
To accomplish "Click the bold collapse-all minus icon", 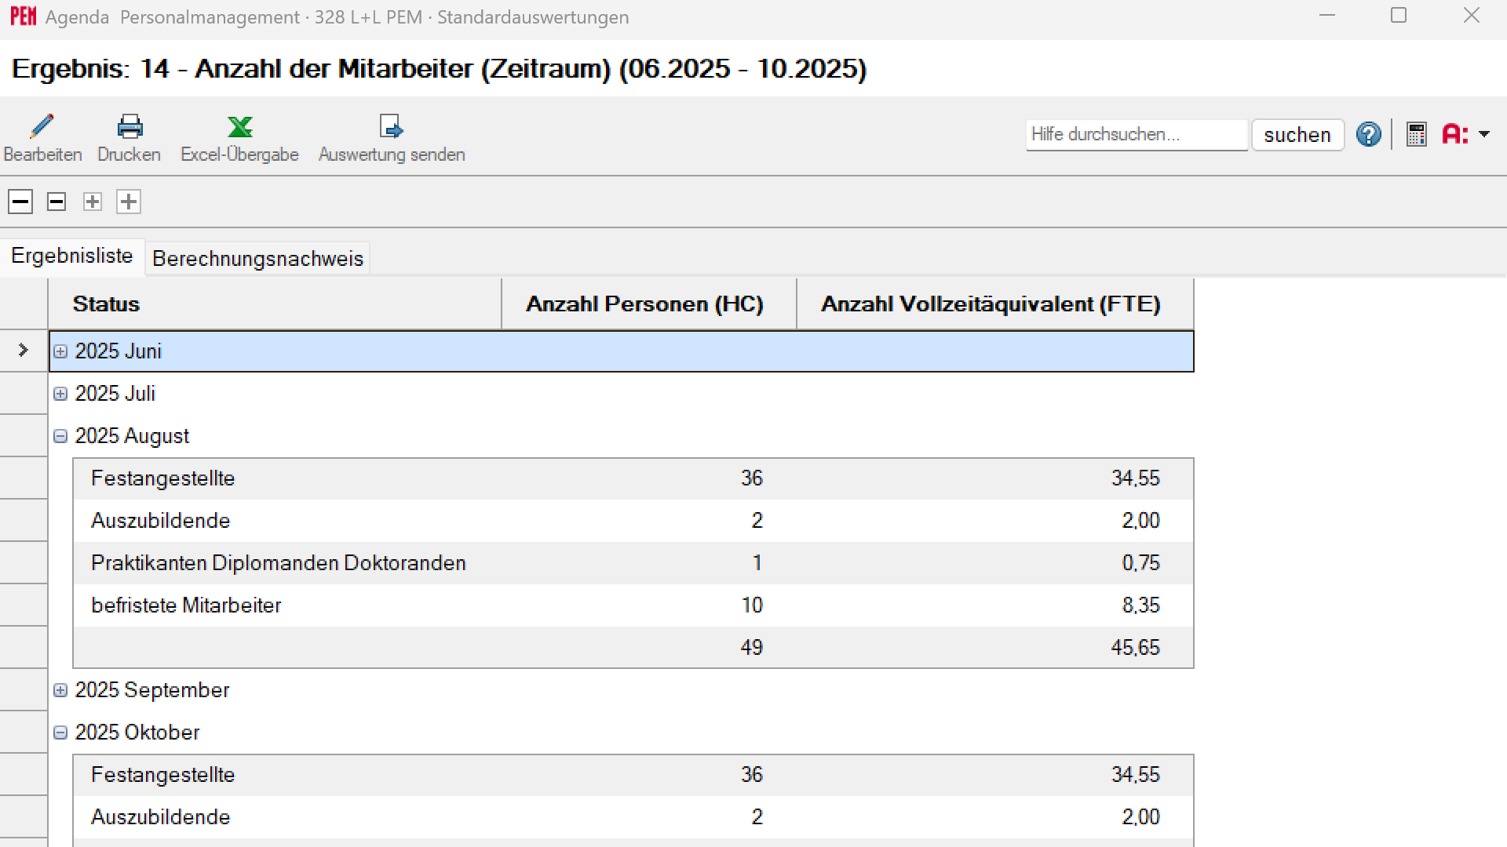I will 20,202.
